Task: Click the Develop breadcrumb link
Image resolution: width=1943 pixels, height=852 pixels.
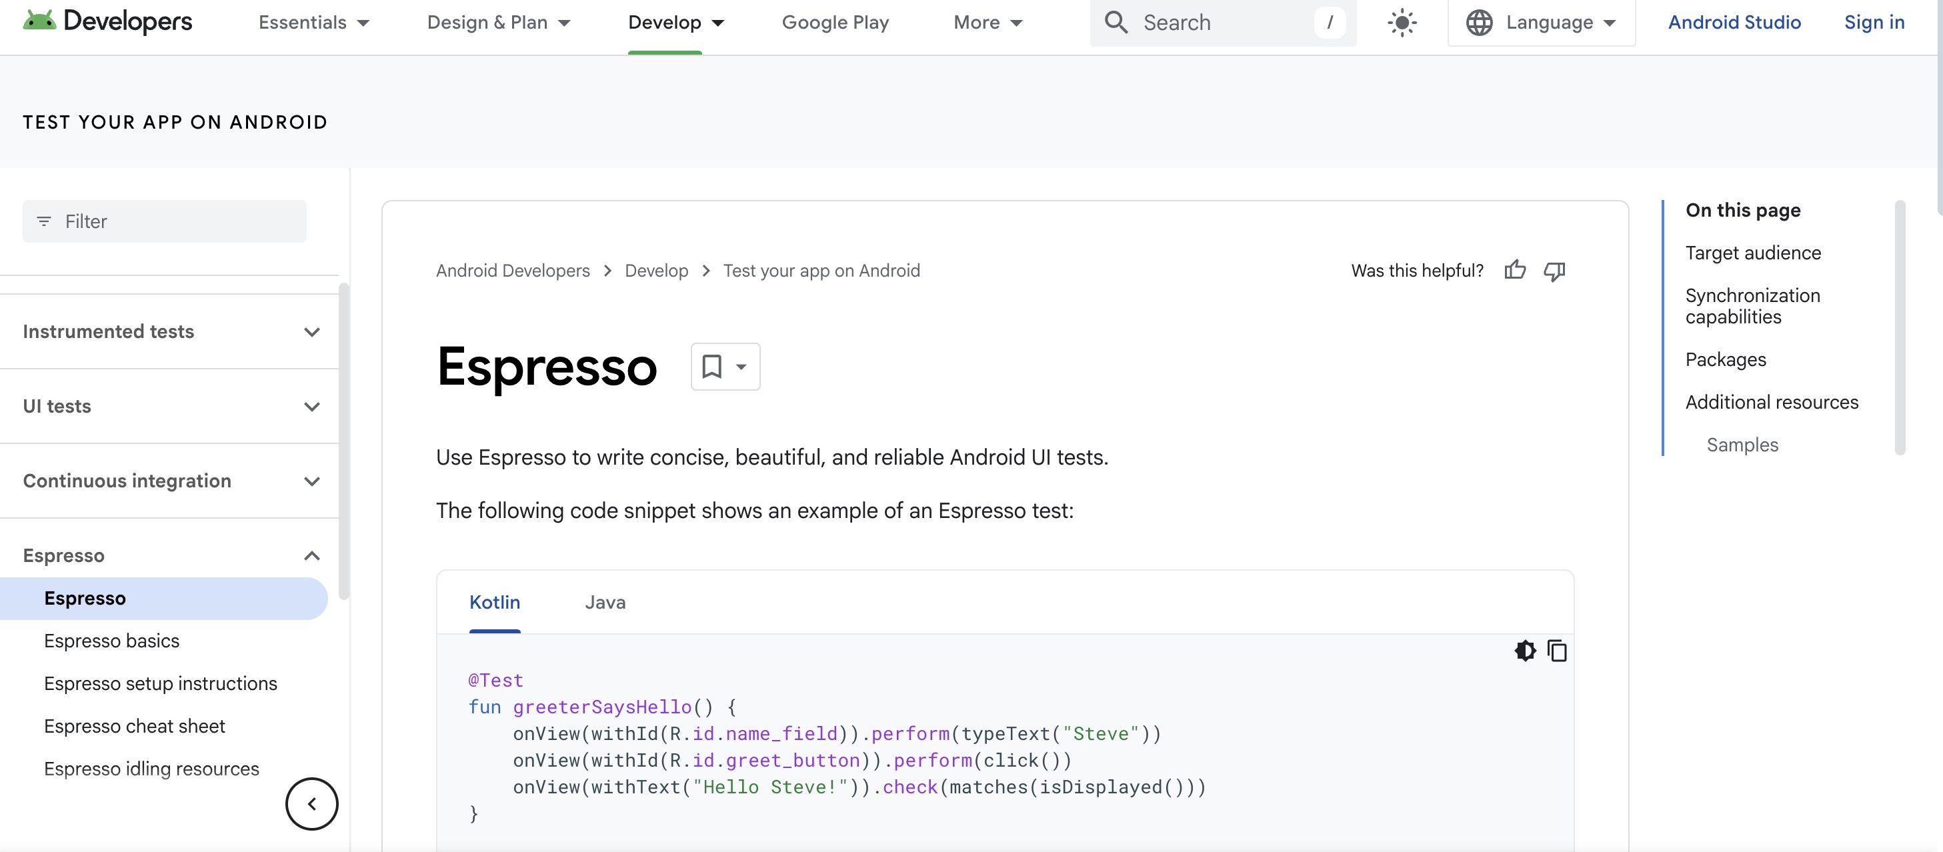Action: pos(656,271)
